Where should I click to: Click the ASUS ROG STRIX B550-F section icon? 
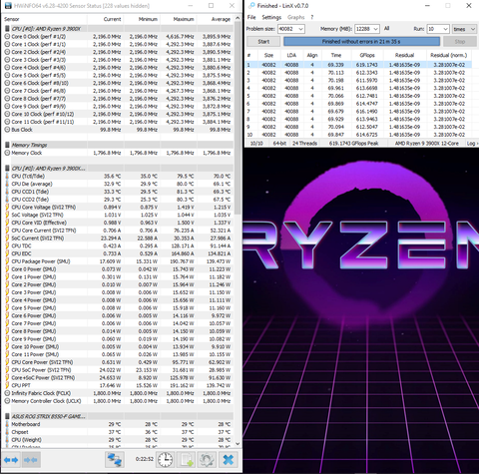[7, 416]
